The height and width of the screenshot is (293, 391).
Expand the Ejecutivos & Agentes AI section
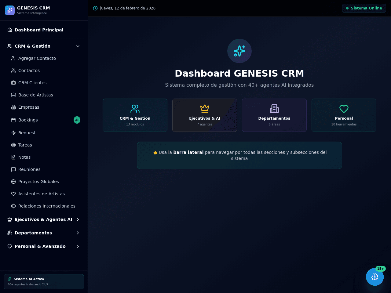(x=44, y=219)
